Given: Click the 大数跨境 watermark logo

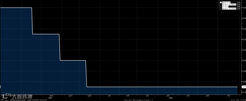Looking at the screenshot, I should pos(17,96).
